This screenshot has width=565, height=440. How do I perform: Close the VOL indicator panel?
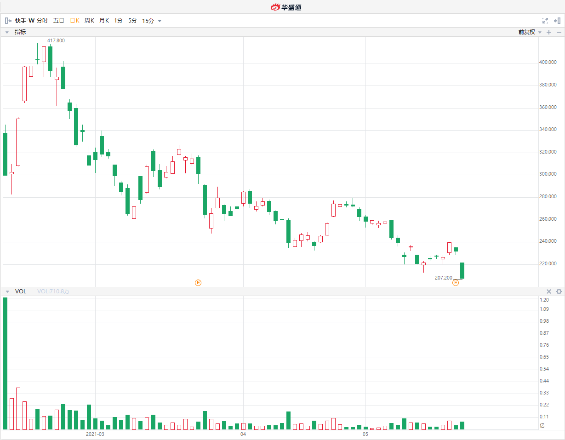pyautogui.click(x=548, y=291)
